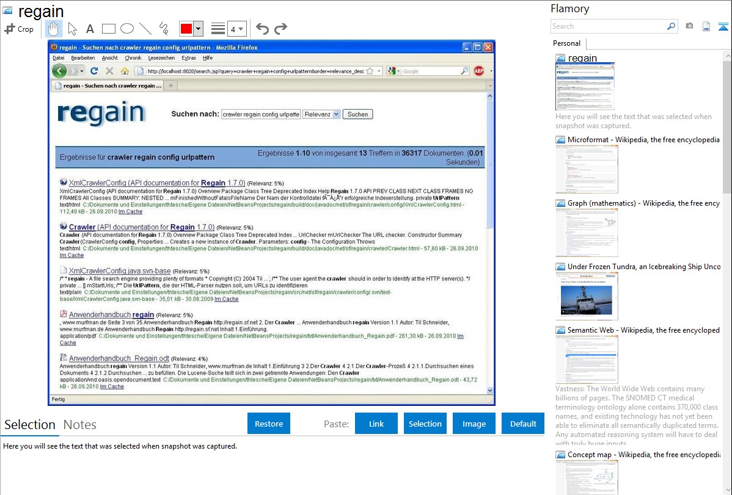Open the XmlCrawlerConfig API documentation link
Image resolution: width=732 pixels, height=495 pixels.
157,183
